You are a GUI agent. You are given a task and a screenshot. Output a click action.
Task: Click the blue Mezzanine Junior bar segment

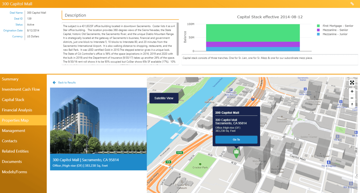[x=253, y=49]
